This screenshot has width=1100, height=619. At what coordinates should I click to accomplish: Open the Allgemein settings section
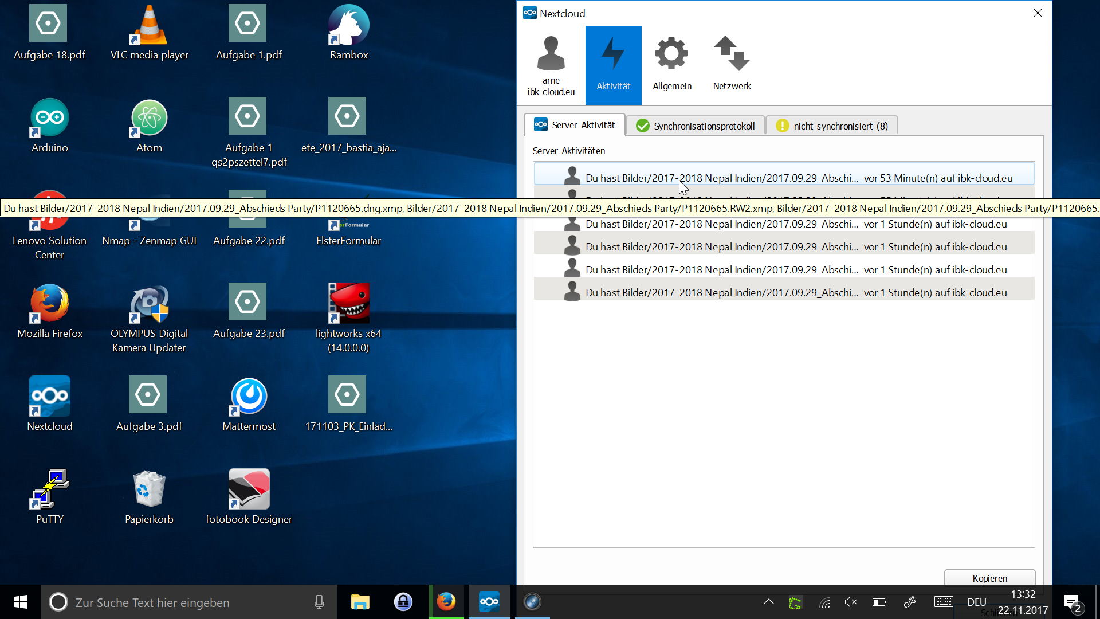tap(672, 65)
